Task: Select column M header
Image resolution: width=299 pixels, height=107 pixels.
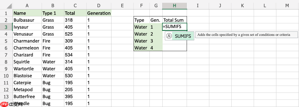Action: pyautogui.click(x=287, y=6)
